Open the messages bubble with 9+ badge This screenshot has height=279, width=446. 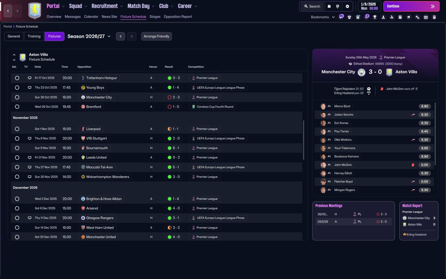[341, 17]
